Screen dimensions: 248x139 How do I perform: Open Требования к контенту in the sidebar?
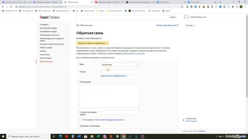pyautogui.click(x=50, y=35)
